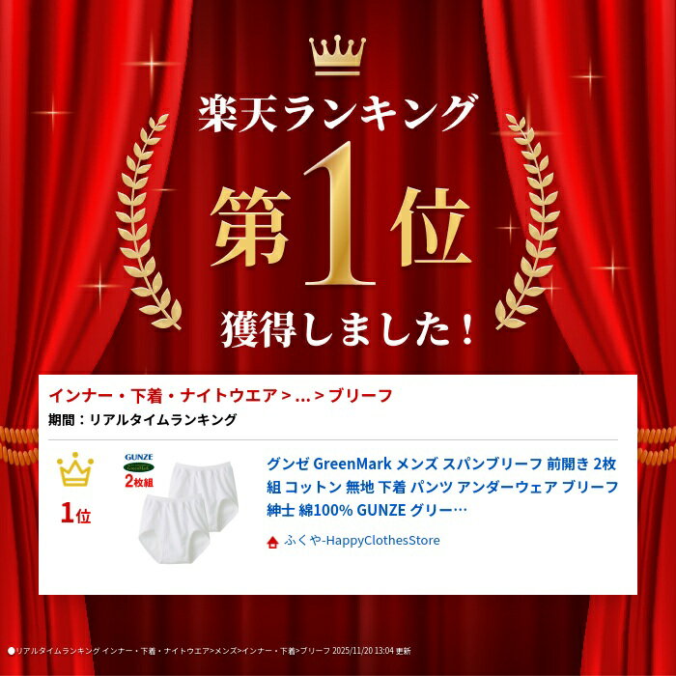Click the green GreenMark oval badge
Screen dimensions: 676x676
pos(139,467)
